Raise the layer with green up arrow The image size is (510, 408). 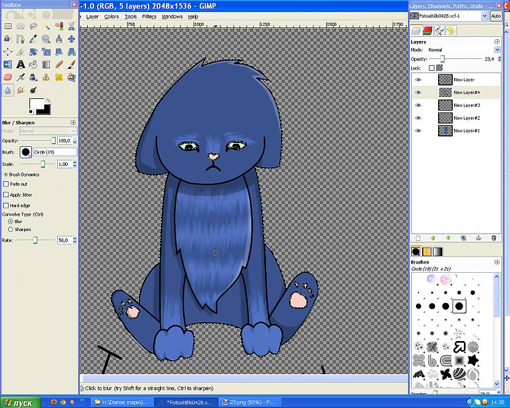tap(433, 238)
